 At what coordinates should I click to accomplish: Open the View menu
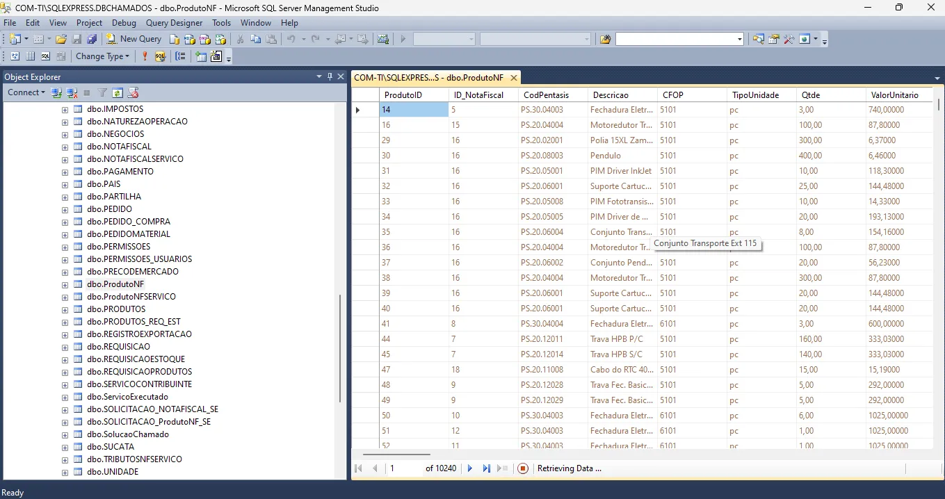click(x=58, y=23)
